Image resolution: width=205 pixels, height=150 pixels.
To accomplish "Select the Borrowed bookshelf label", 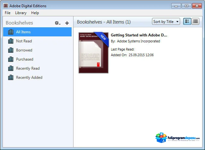I will coord(24,50).
